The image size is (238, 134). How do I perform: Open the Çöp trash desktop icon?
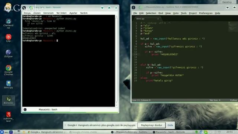pos(8,38)
